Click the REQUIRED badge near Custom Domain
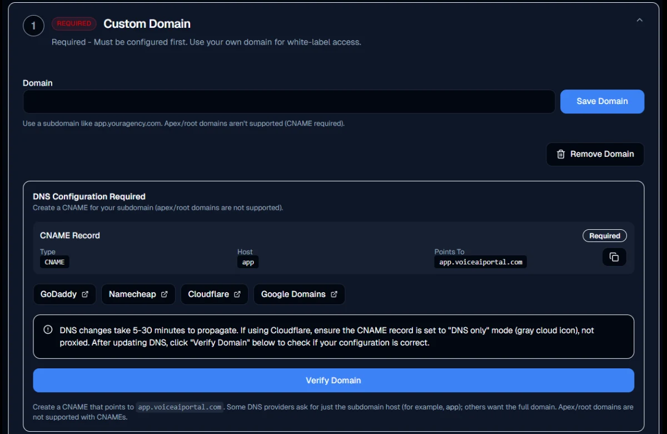 click(x=74, y=23)
